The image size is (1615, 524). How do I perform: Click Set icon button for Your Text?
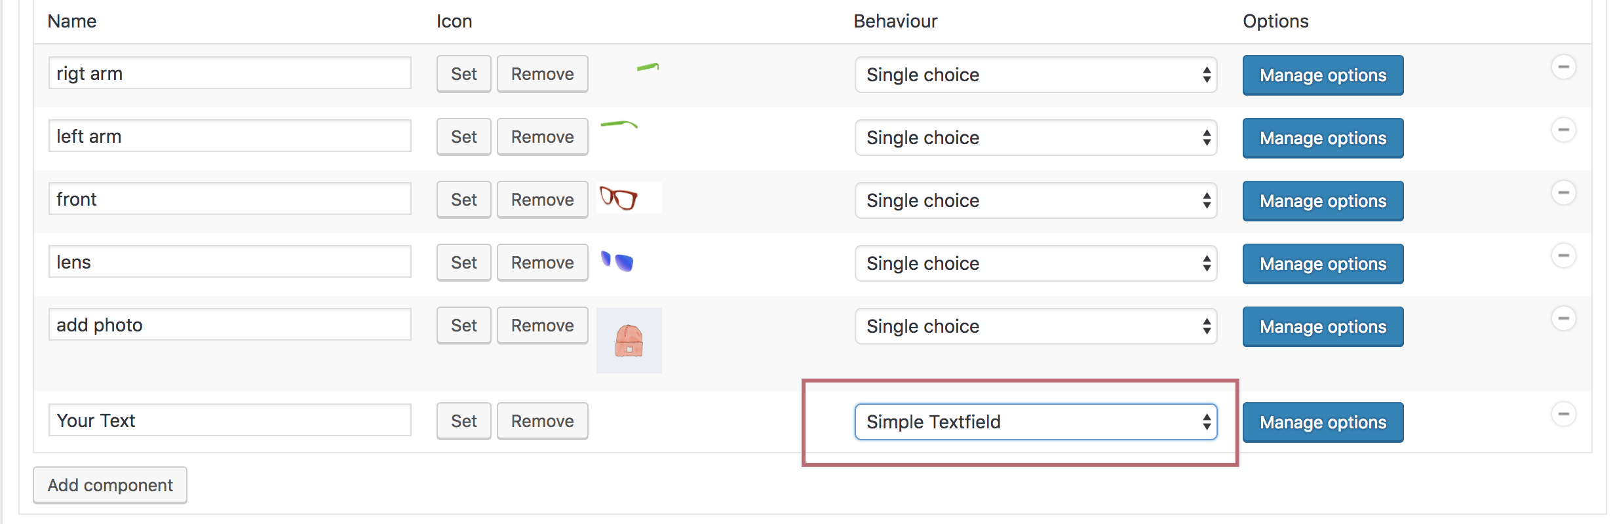[x=464, y=421]
